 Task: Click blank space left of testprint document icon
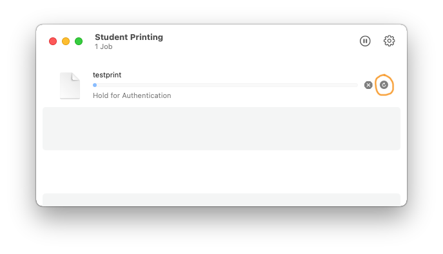pyautogui.click(x=51, y=86)
